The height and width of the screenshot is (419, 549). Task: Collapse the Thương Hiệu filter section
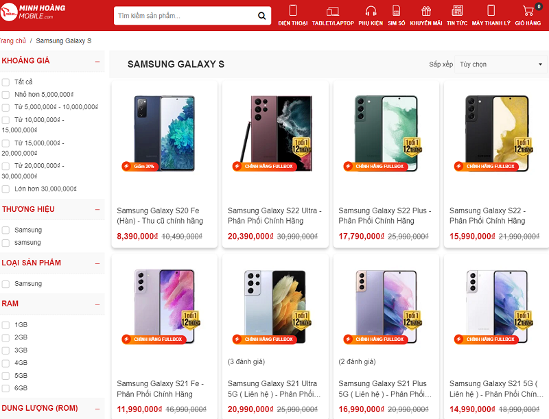point(97,210)
